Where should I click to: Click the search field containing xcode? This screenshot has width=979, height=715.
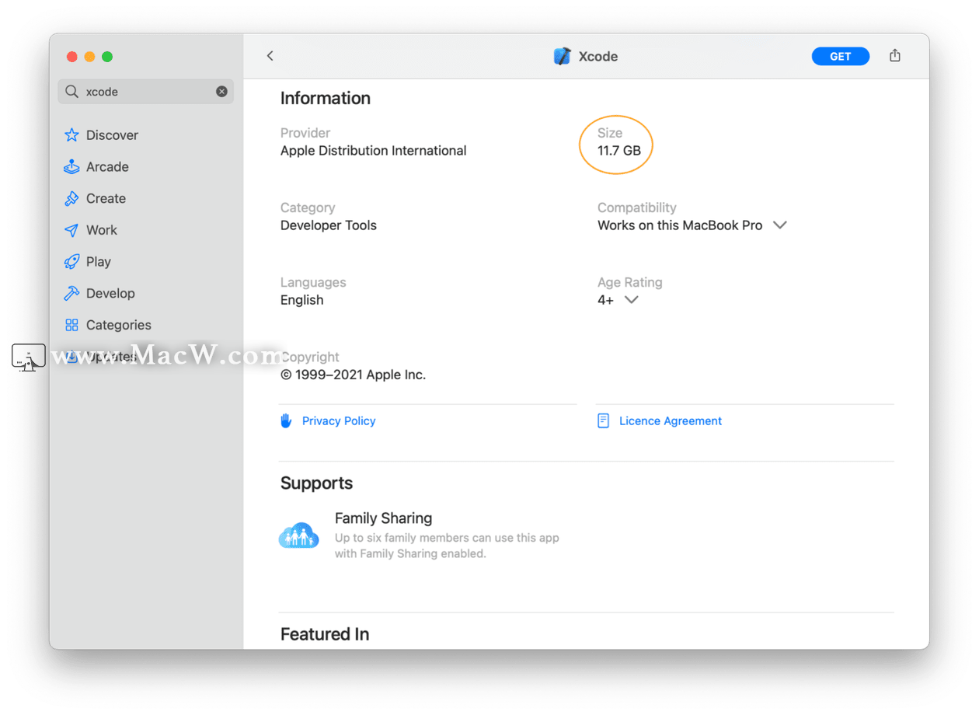pos(146,92)
